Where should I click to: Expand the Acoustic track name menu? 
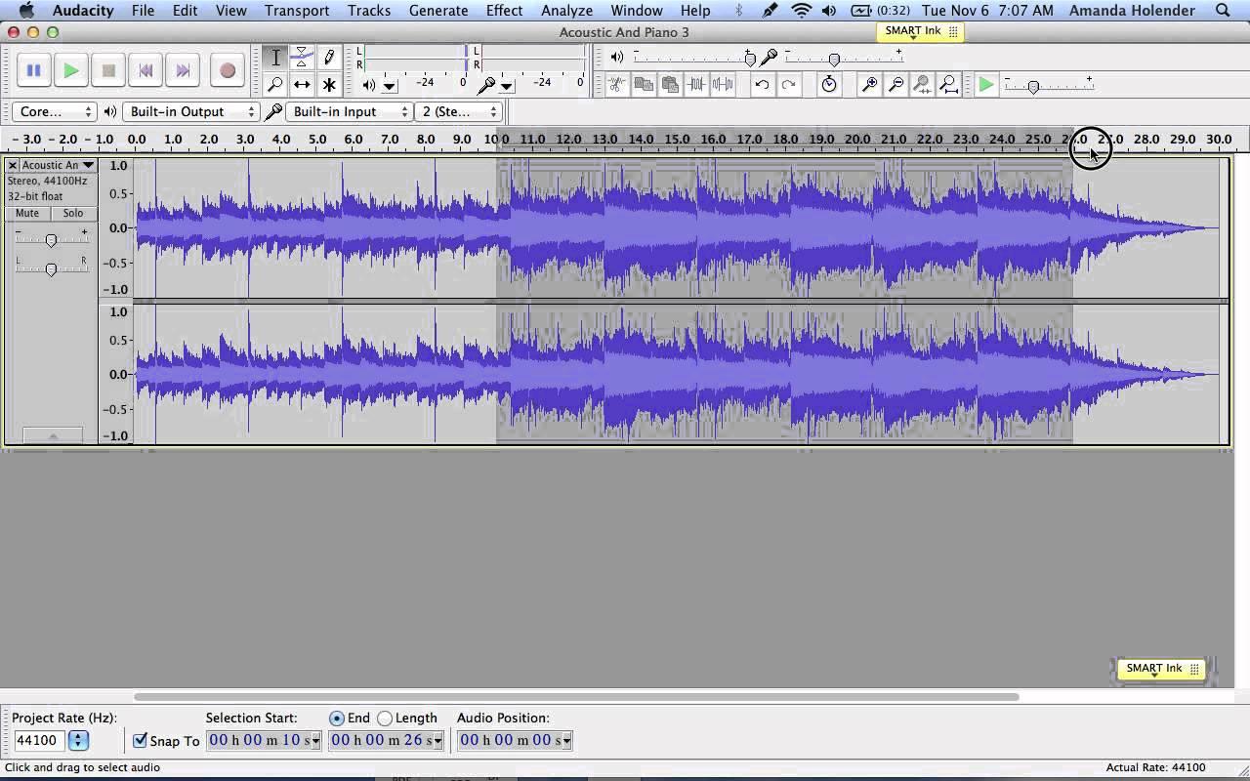(88, 166)
